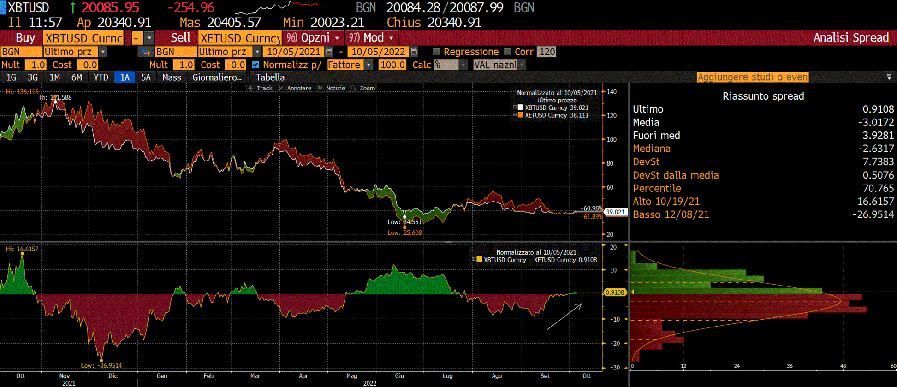Image resolution: width=897 pixels, height=387 pixels.
Task: Click the Tabella button
Action: point(270,77)
